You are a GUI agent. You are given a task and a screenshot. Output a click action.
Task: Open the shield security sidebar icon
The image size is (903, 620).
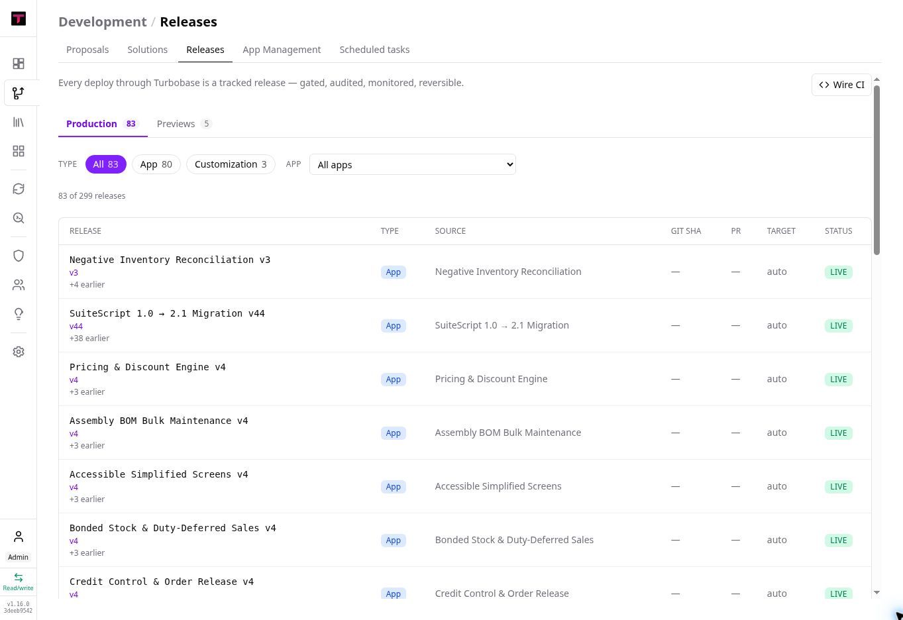click(19, 256)
